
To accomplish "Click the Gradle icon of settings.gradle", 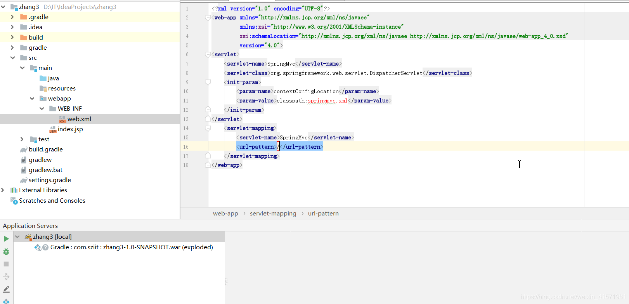I will [x=24, y=180].
